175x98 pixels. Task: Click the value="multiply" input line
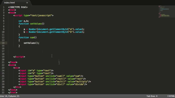(x=55, y=82)
